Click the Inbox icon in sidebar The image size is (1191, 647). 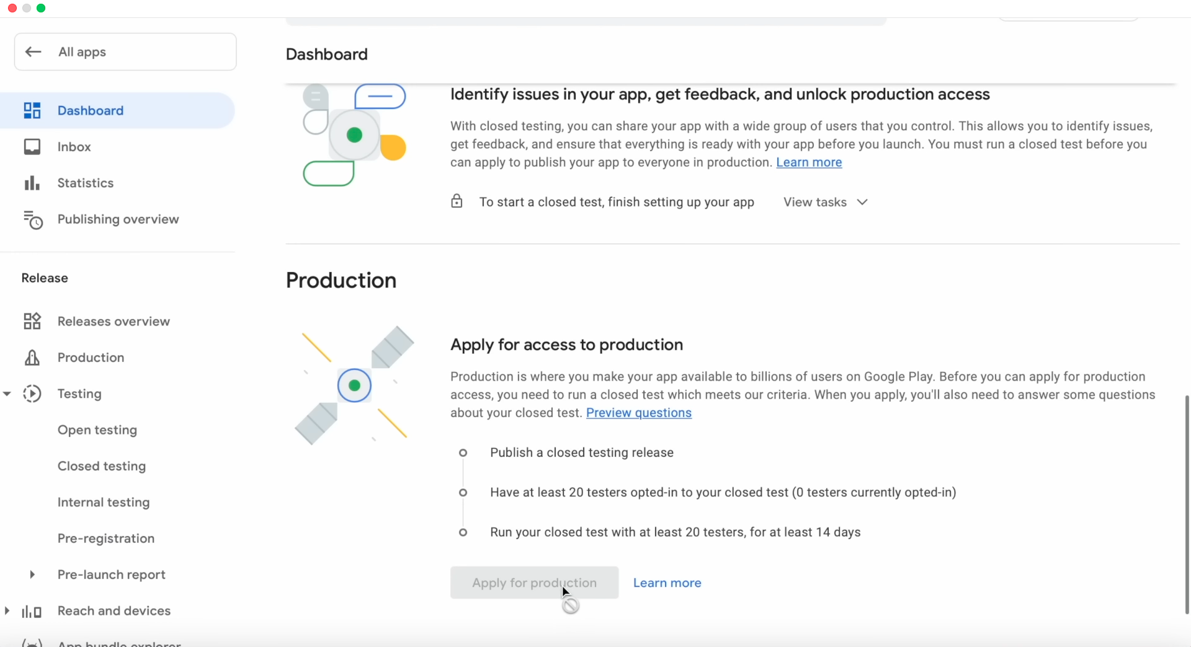pyautogui.click(x=32, y=147)
